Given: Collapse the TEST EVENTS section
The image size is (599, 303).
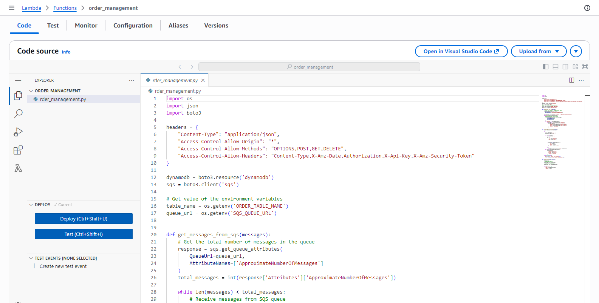Looking at the screenshot, I should tap(31, 258).
